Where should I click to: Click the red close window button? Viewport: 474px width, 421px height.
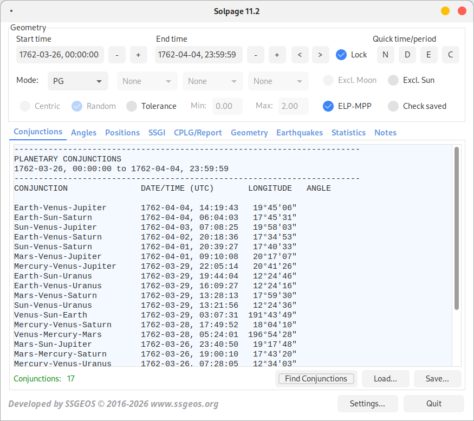tap(462, 11)
